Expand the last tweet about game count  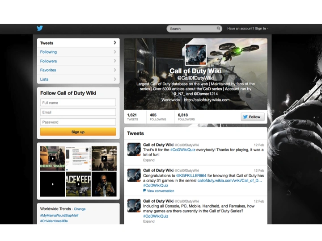pyautogui.click(x=148, y=221)
